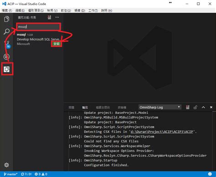This screenshot has width=216, height=177.
Task: Open the 選取項目 (S) Selection menu
Action: pos(36,10)
